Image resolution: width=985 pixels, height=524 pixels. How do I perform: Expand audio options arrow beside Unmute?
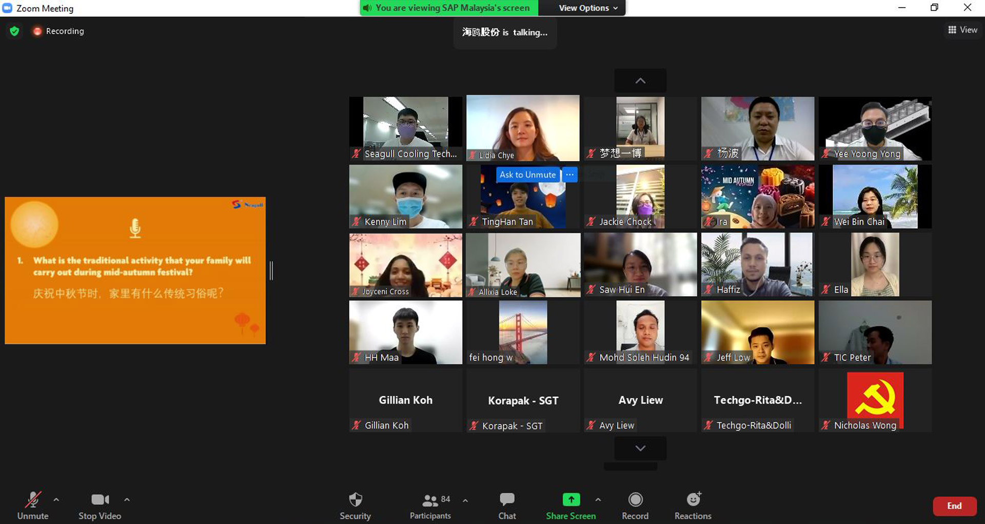56,499
